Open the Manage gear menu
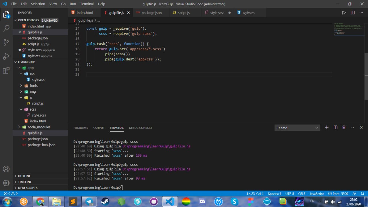This screenshot has width=368, height=207. 6,183
